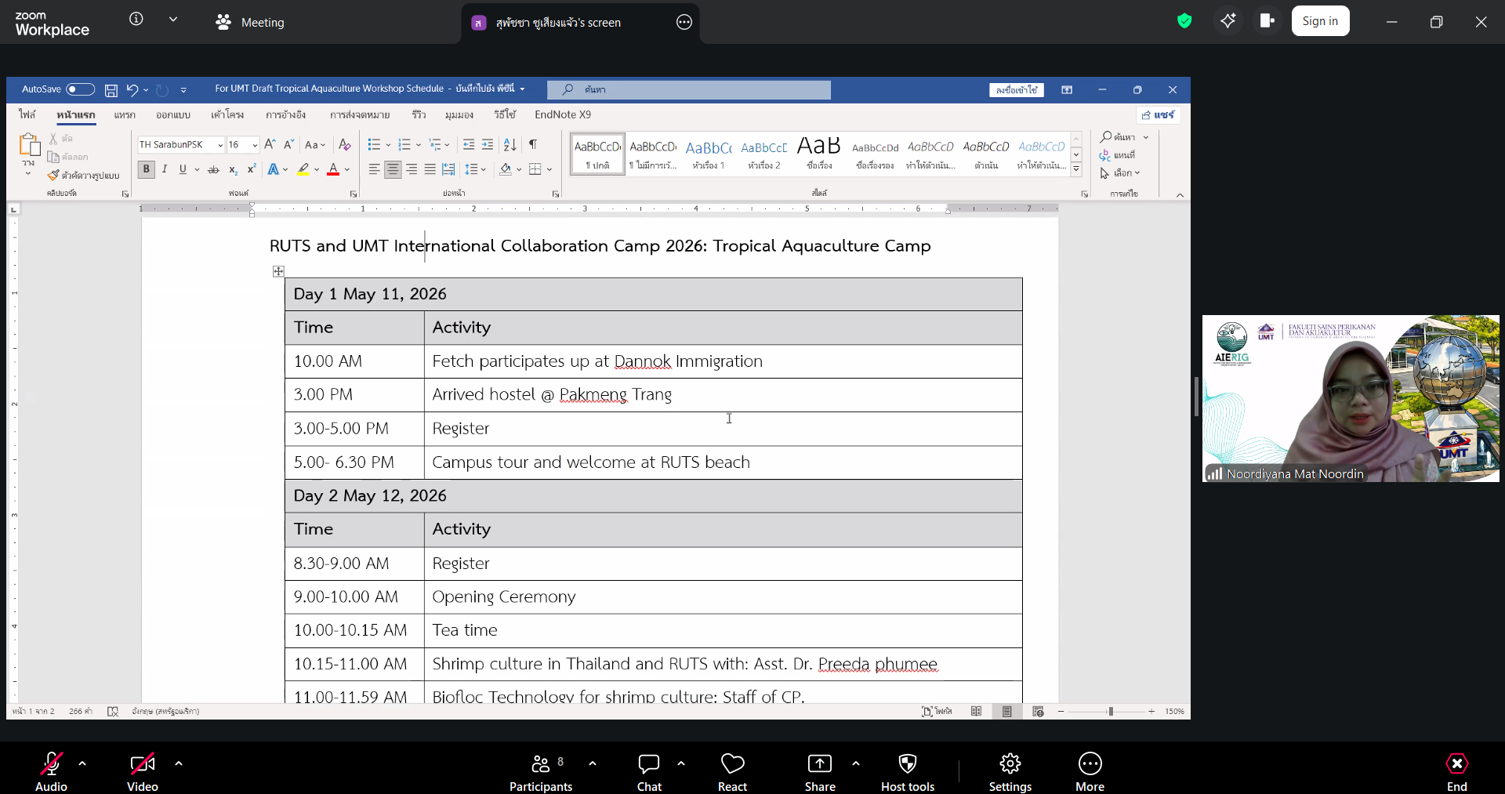Image resolution: width=1505 pixels, height=794 pixels.
Task: Open the Participants list
Action: click(541, 772)
